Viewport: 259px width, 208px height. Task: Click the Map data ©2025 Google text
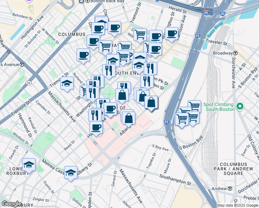pyautogui.click(x=238, y=205)
